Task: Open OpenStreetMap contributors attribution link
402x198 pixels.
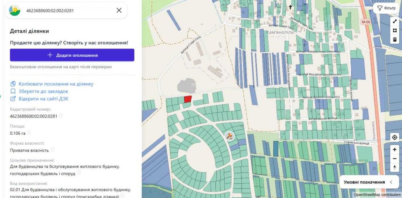Action: coord(377,195)
